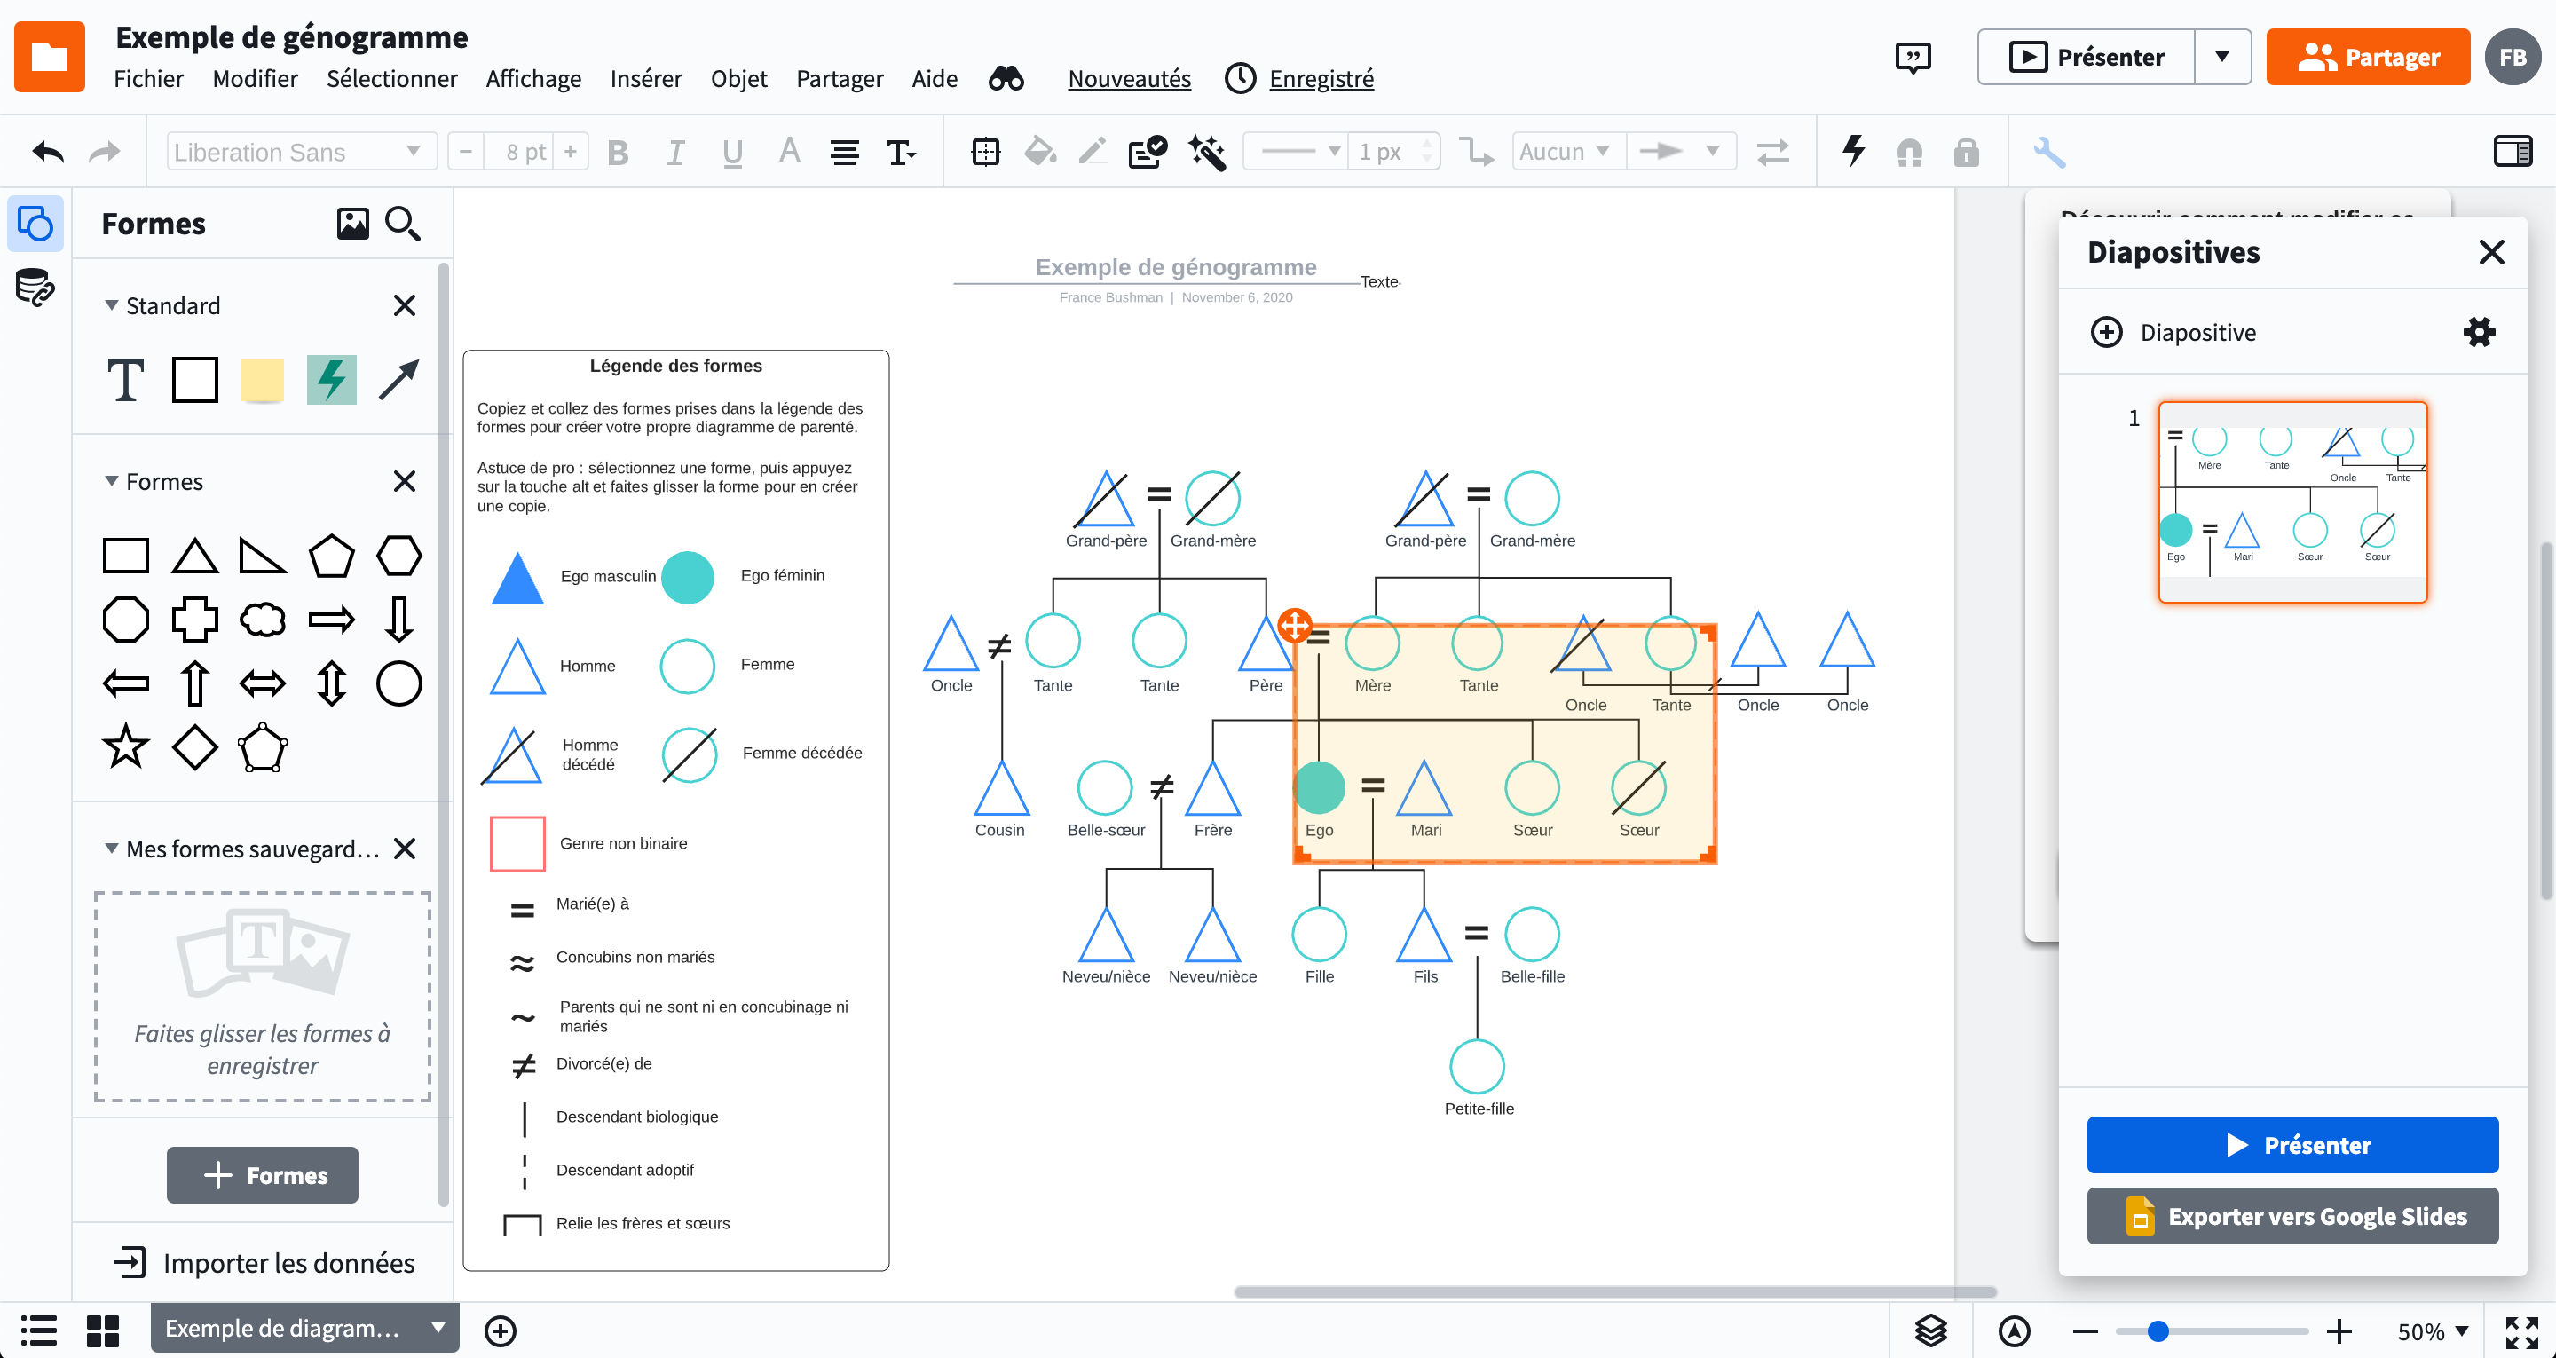Toggle the magnet snapping icon
Viewport: 2556px width, 1358px height.
[1909, 152]
